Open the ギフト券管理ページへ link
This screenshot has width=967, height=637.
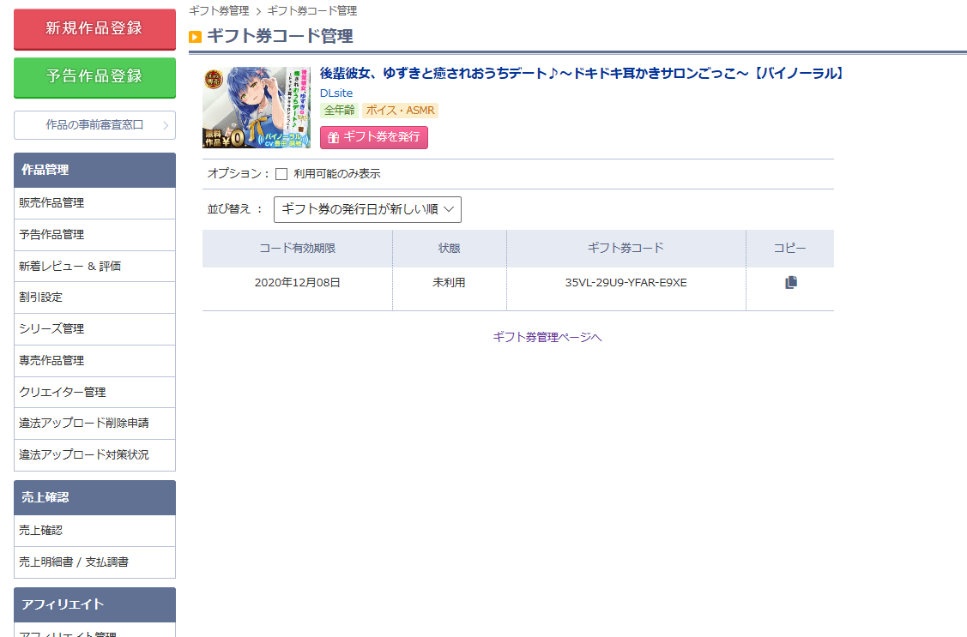coord(547,337)
